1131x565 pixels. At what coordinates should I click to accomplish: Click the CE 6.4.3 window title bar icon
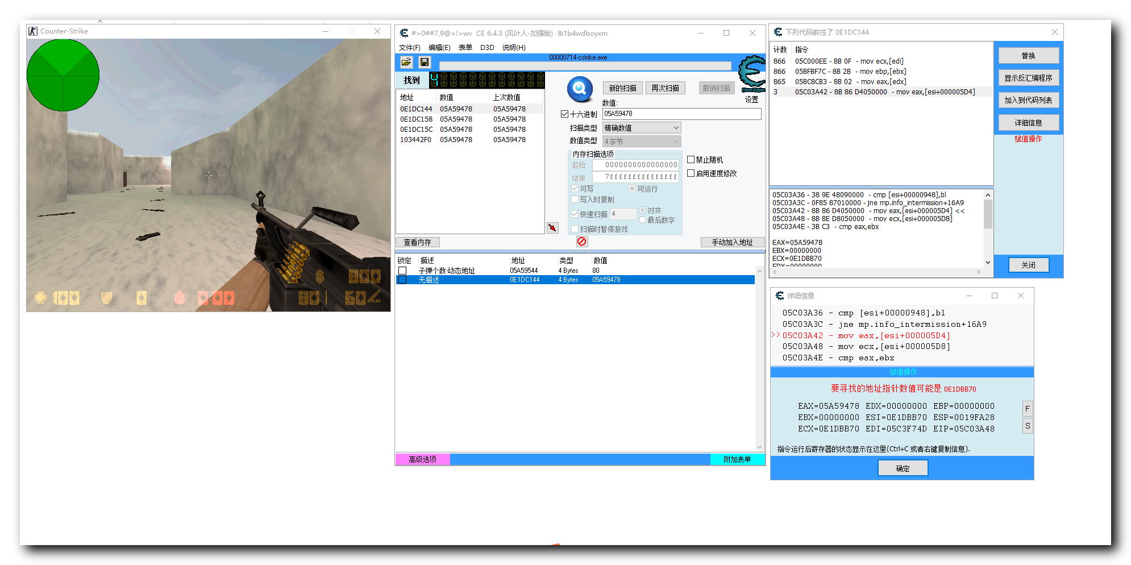point(404,33)
